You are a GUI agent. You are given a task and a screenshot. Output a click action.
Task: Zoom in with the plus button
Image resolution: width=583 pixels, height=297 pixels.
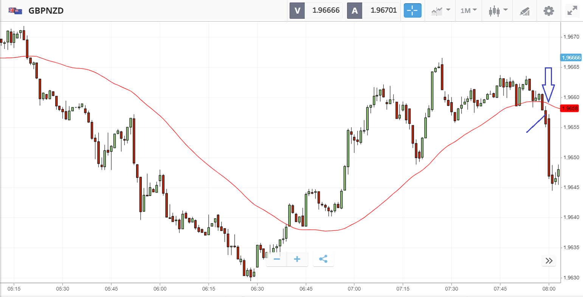(x=297, y=259)
